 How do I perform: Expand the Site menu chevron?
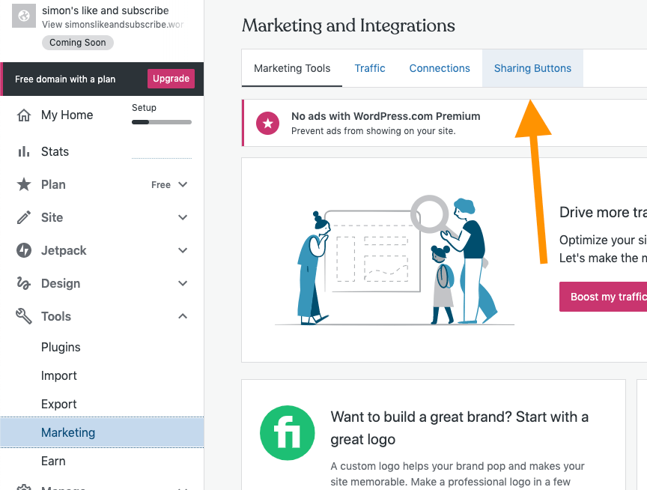[x=183, y=217]
